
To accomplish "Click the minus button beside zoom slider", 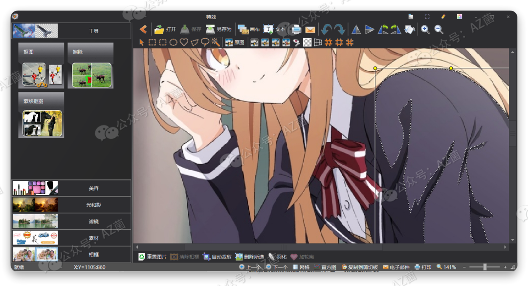I will tap(464, 267).
